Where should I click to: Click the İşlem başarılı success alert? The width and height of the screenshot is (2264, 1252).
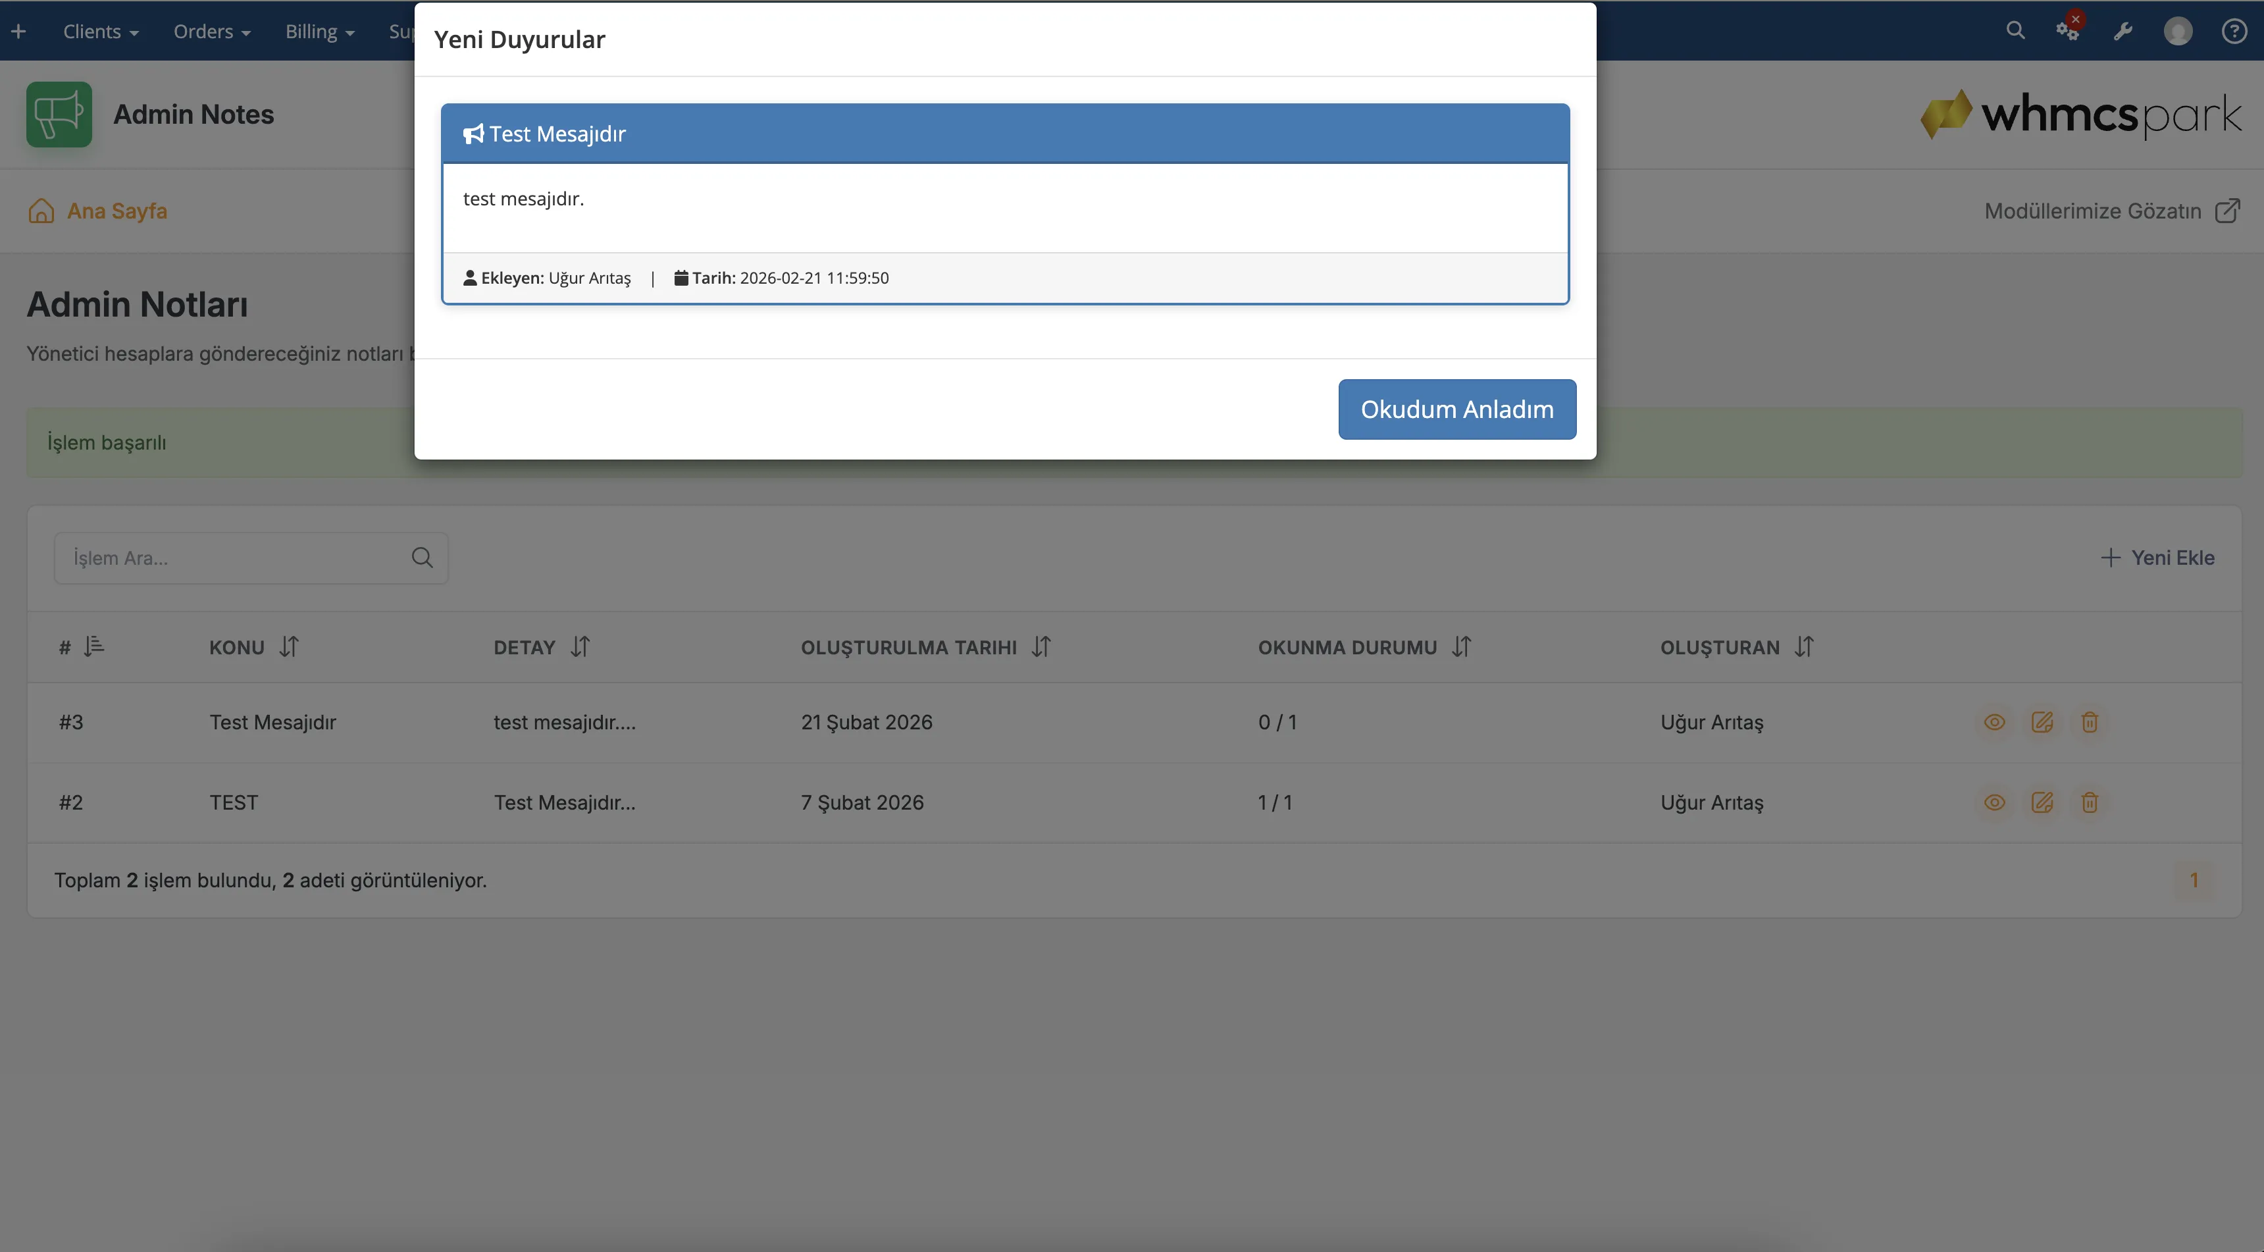click(x=1134, y=442)
